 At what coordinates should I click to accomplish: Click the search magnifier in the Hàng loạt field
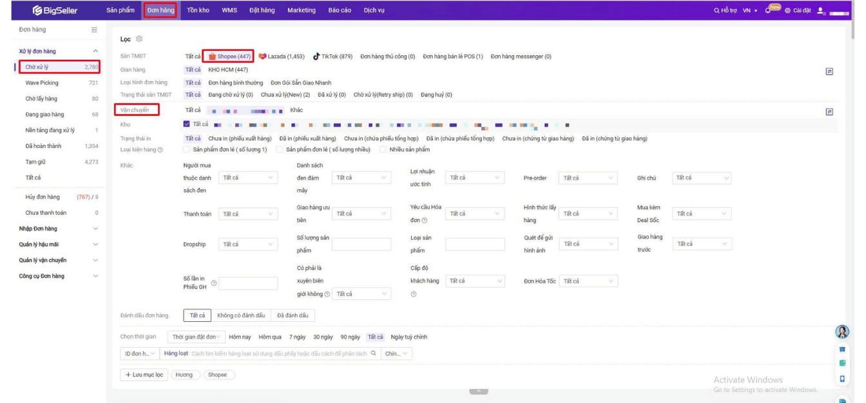[x=374, y=353]
